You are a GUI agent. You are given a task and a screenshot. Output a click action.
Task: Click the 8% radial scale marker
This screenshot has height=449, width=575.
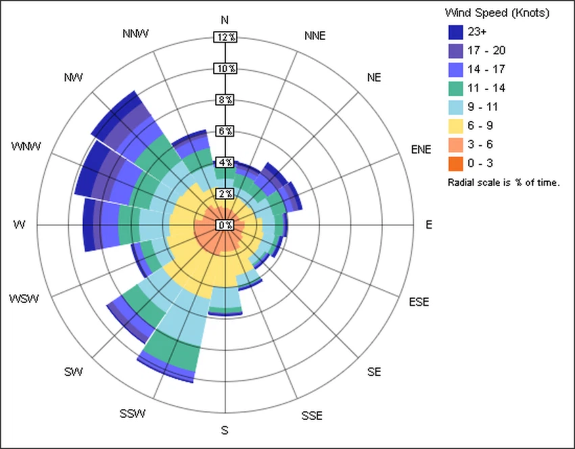coord(225,99)
